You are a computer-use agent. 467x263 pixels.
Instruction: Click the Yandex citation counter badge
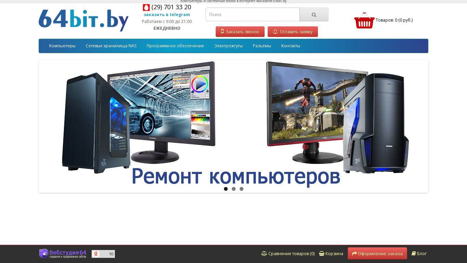pos(103,254)
